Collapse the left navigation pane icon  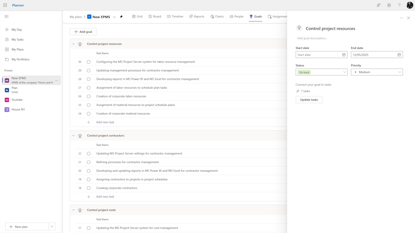(7, 17)
